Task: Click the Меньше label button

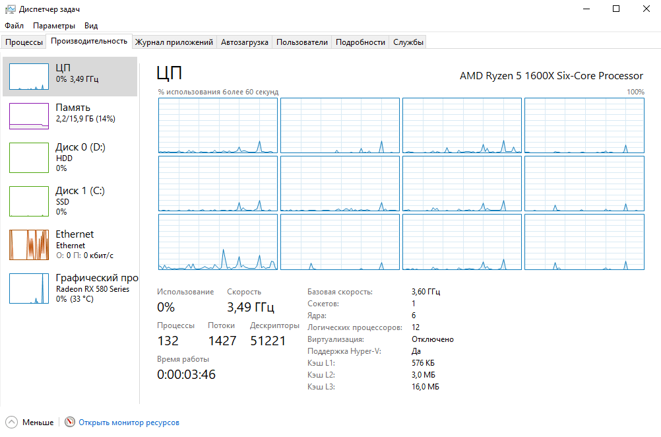Action: click(38, 422)
